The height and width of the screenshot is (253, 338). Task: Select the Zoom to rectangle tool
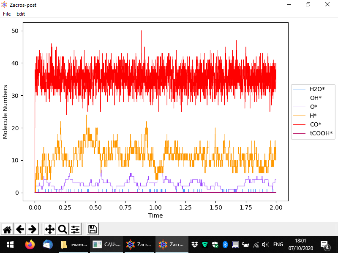(63, 229)
